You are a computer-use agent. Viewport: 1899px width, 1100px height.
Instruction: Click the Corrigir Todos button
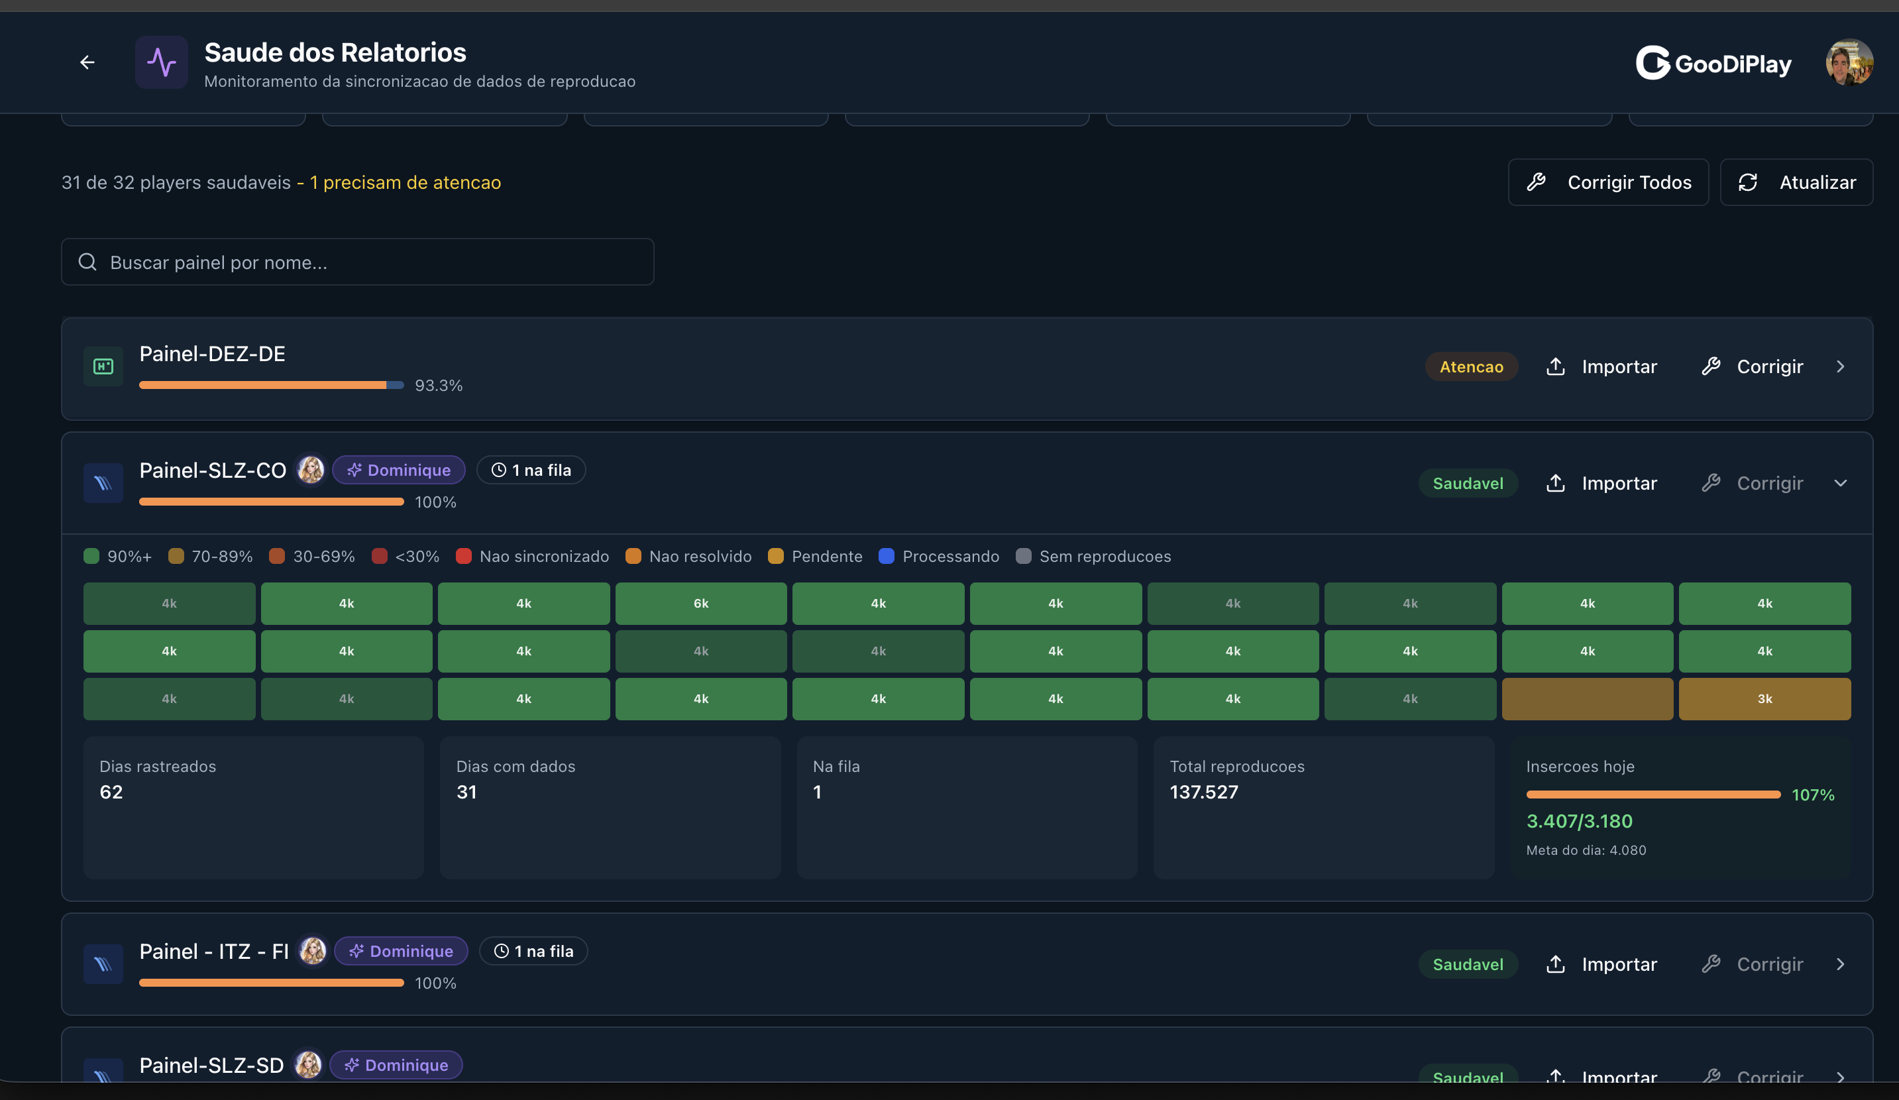1608,182
